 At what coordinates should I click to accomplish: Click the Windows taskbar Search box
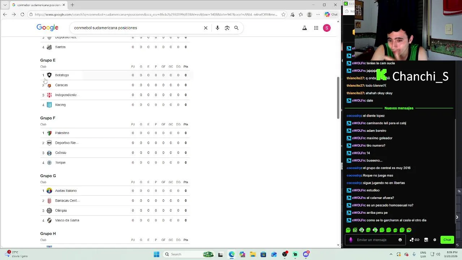coord(189,254)
